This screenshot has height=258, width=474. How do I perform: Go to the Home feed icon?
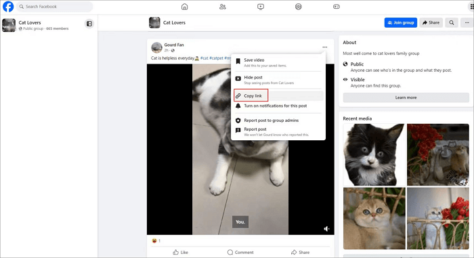point(184,6)
